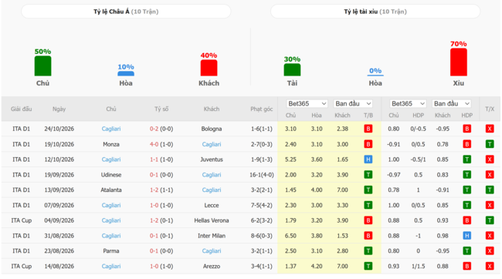Open Cagliari link in Lecce match row

coord(111,205)
